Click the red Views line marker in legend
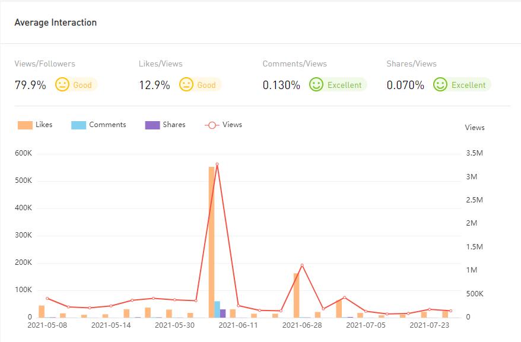Image resolution: width=521 pixels, height=342 pixels. (212, 125)
